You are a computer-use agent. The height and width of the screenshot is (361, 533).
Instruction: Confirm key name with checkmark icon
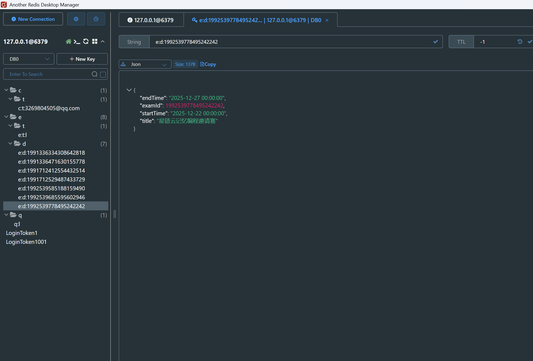[435, 42]
